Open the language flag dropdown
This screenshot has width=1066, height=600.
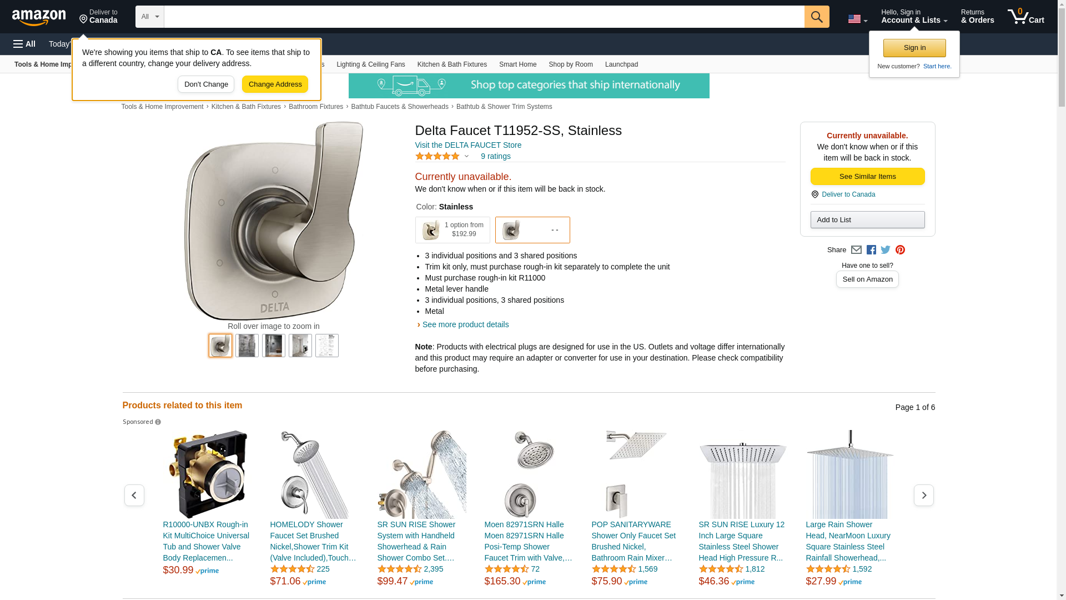(x=857, y=19)
